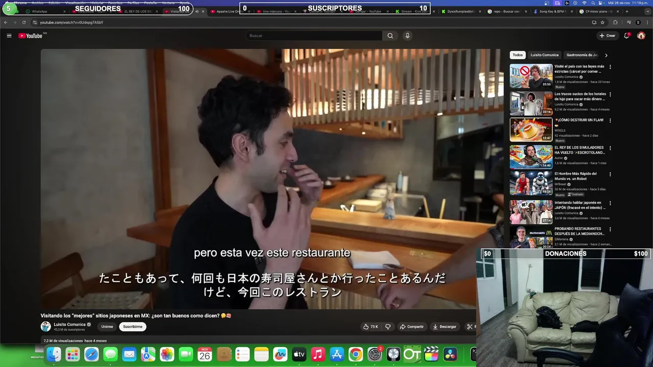This screenshot has height=367, width=653.
Task: Open the Luisito Comunica channel name link
Action: coord(70,324)
